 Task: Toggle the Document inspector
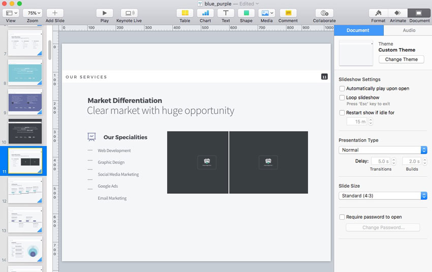pyautogui.click(x=419, y=13)
